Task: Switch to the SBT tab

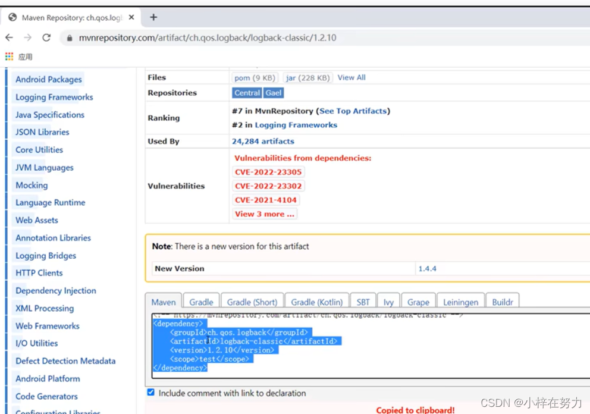Action: click(363, 302)
